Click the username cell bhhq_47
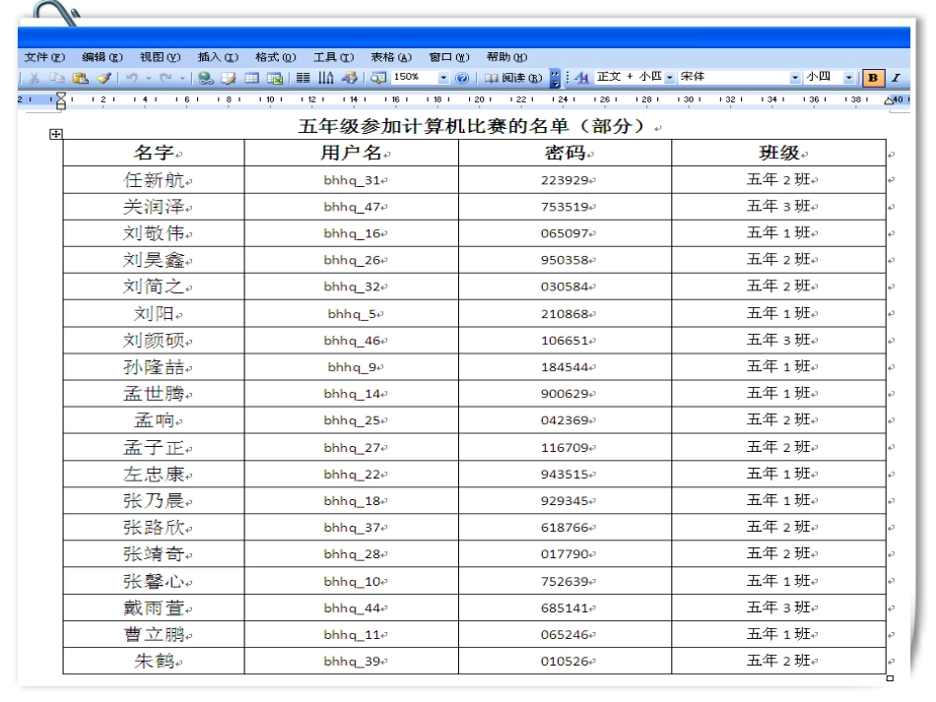 [351, 207]
